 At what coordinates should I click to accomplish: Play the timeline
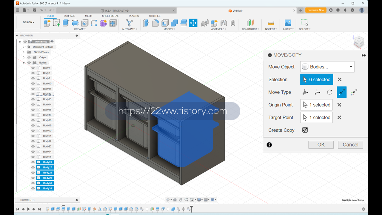(x=29, y=209)
